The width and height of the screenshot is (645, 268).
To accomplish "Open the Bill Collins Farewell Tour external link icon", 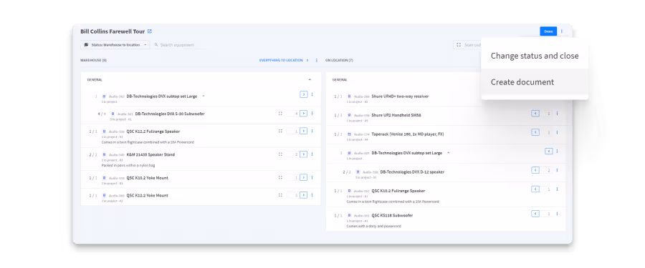I will [x=150, y=31].
